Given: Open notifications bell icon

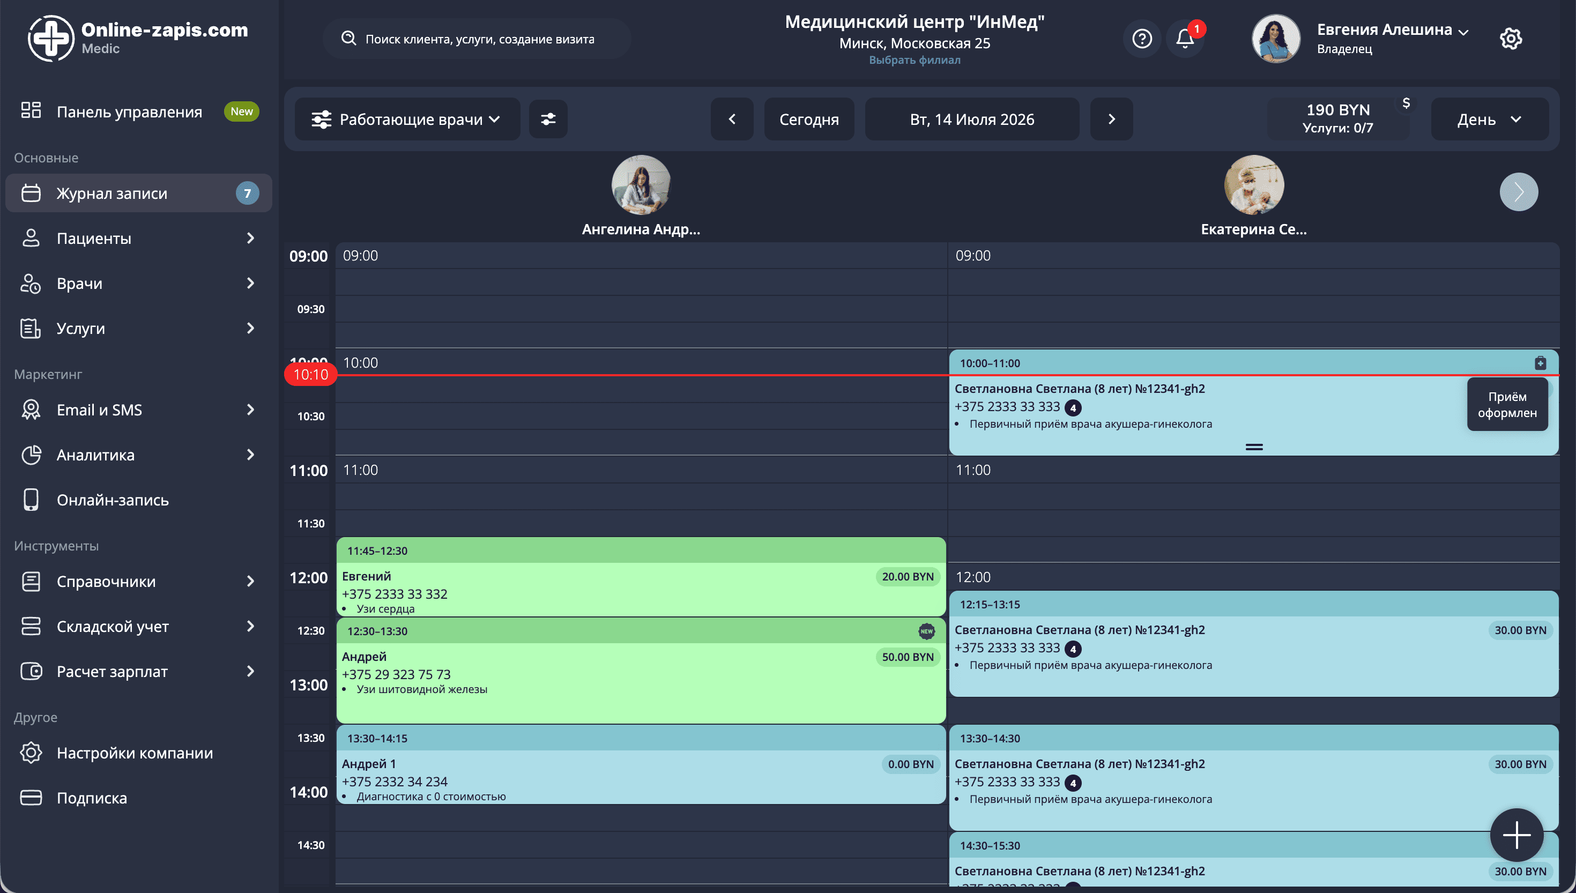Looking at the screenshot, I should point(1185,39).
